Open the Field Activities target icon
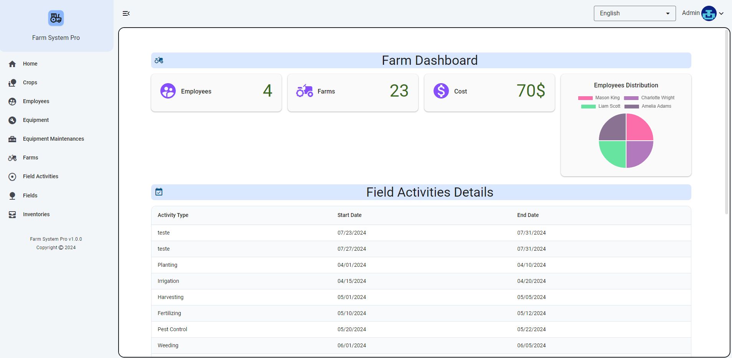This screenshot has width=732, height=358. 12,177
